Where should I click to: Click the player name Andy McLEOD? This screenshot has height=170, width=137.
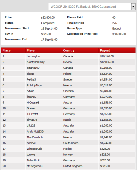tap(35, 131)
